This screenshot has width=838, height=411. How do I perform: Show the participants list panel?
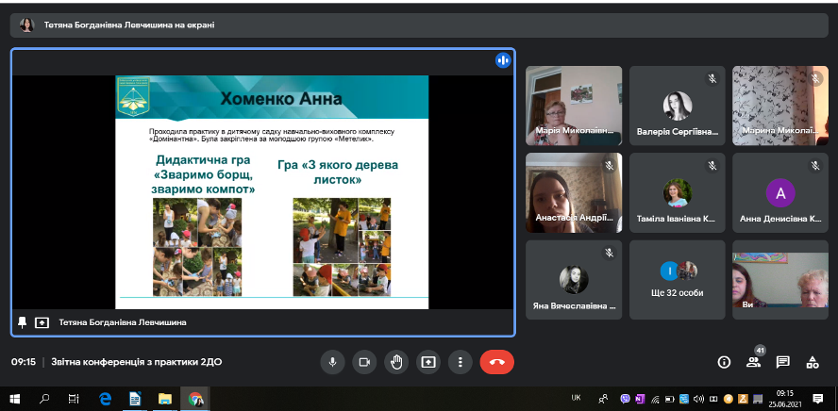(x=753, y=362)
